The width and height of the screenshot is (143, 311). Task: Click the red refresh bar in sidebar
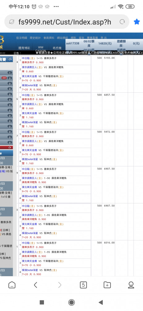pos(6,147)
